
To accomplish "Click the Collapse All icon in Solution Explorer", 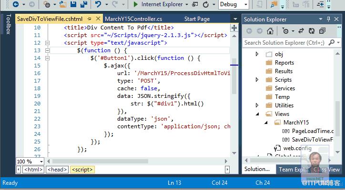I will [322, 31].
